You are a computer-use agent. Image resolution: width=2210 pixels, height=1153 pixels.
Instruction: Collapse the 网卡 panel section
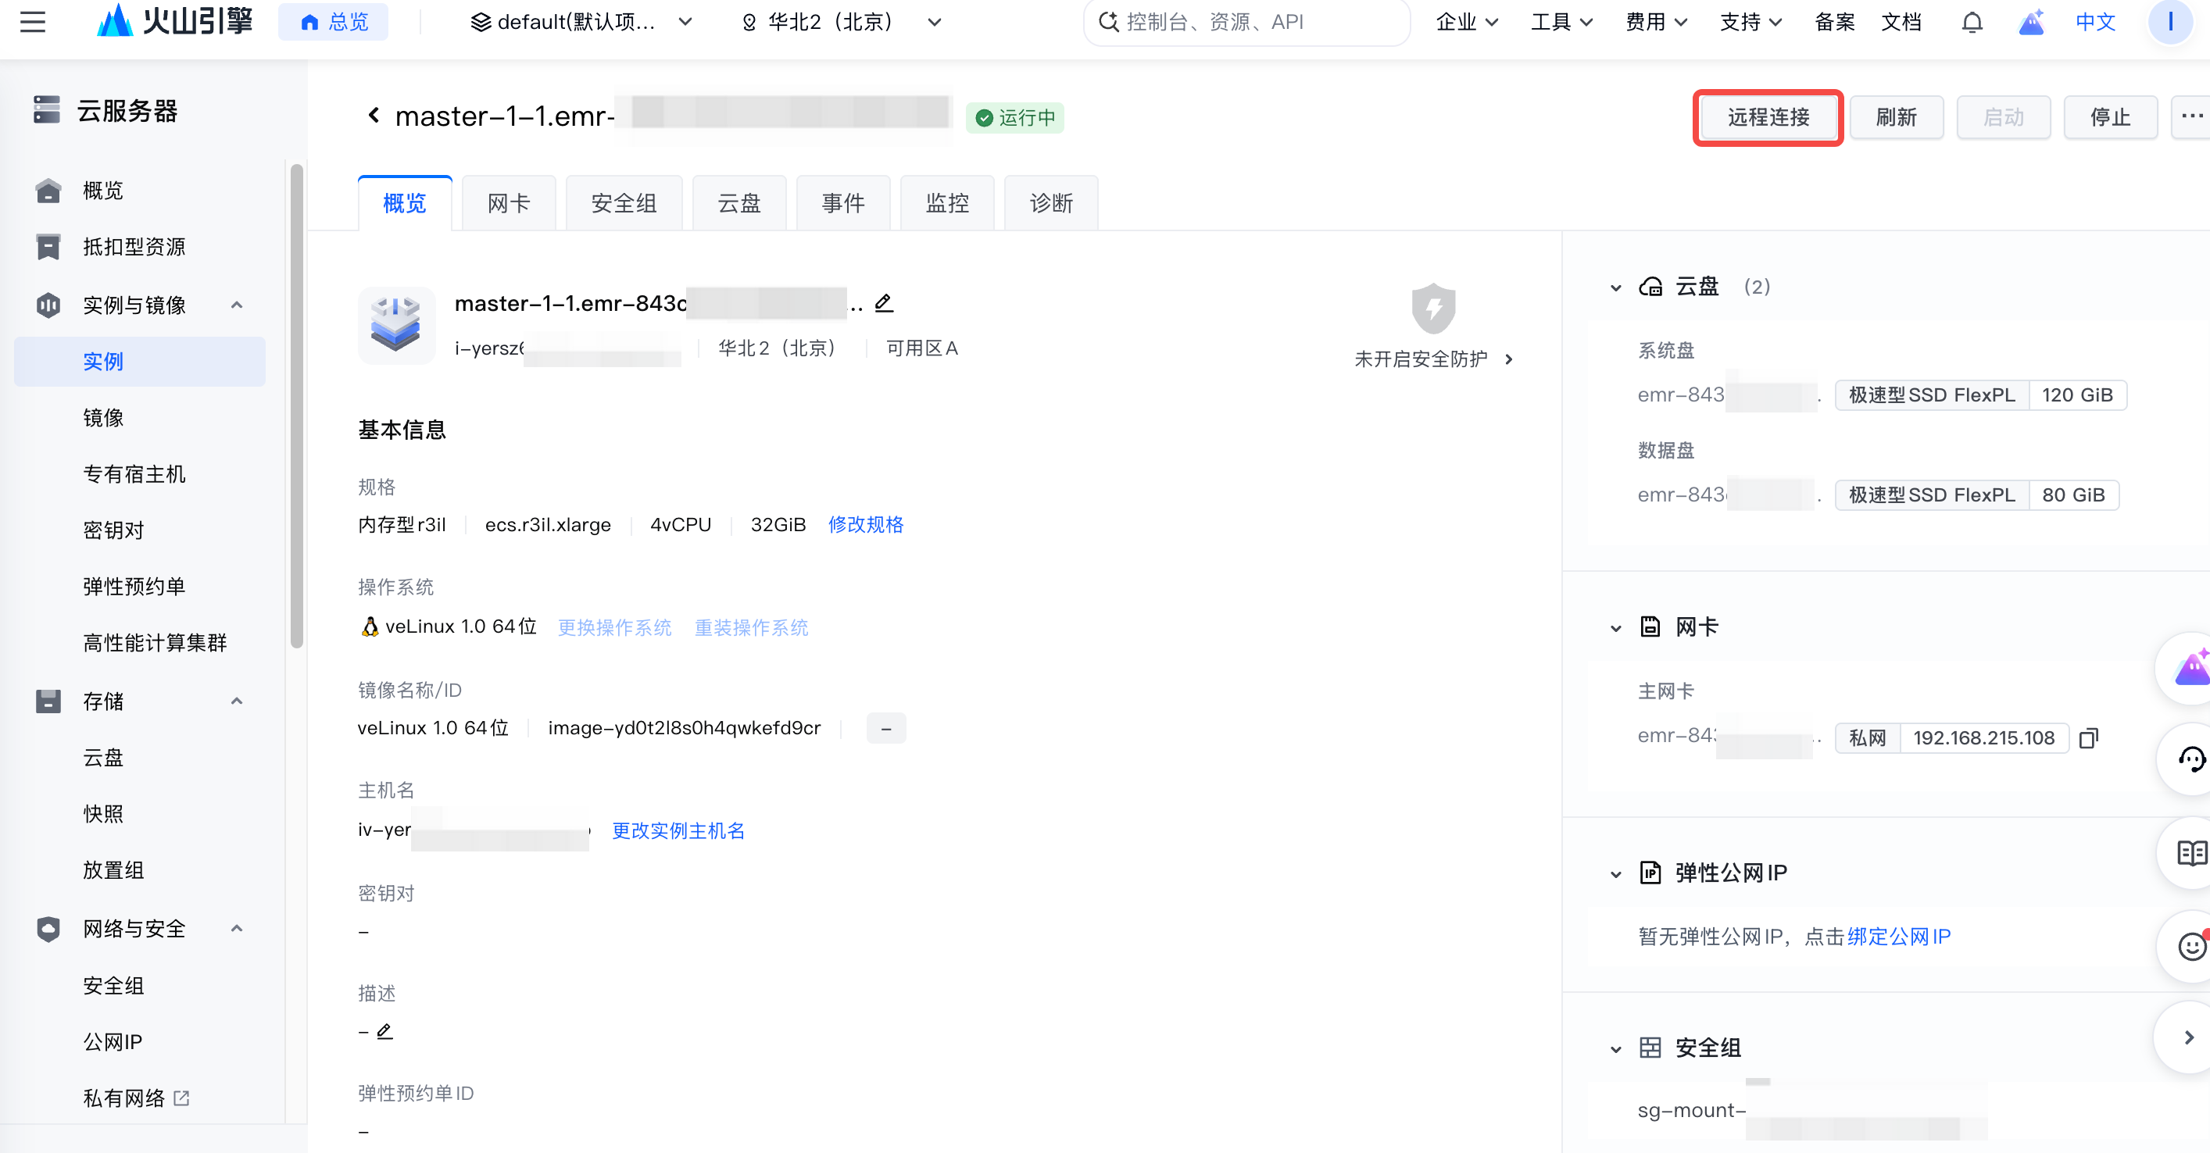click(1616, 628)
